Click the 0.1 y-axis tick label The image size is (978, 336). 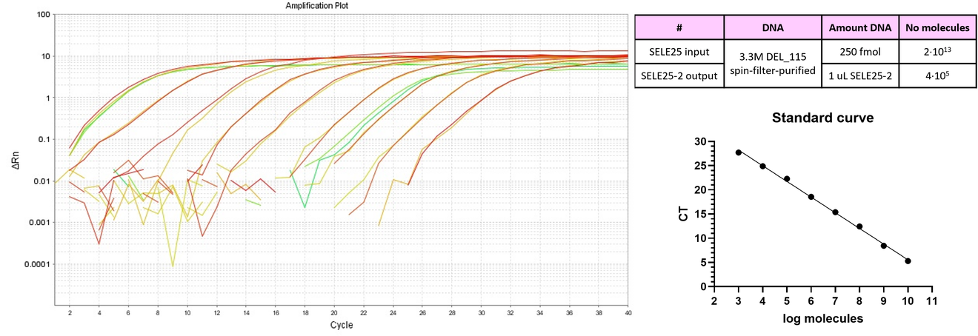click(x=44, y=140)
